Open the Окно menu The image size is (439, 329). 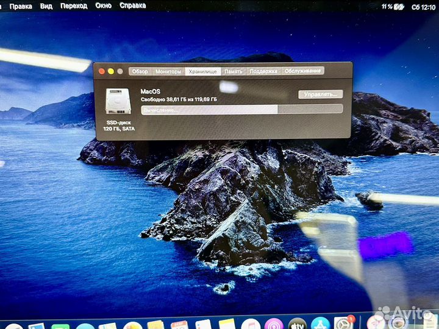[103, 5]
